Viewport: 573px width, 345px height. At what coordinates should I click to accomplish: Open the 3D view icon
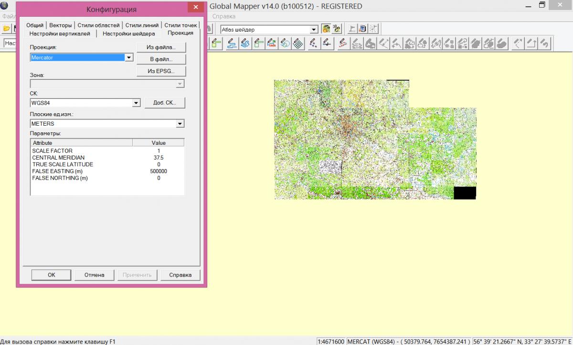pos(337,29)
